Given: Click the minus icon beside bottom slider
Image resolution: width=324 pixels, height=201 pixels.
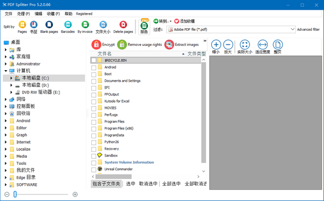Looking at the screenshot, I should click(x=7, y=195).
